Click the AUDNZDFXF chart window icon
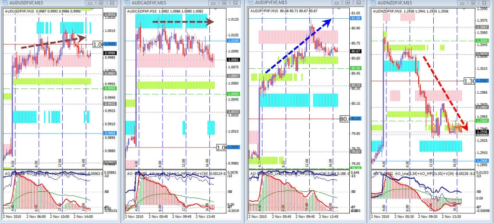This screenshot has height=223, width=494. [374, 3]
